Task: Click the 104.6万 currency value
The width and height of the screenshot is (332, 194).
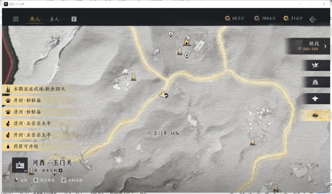Action: pos(269,18)
